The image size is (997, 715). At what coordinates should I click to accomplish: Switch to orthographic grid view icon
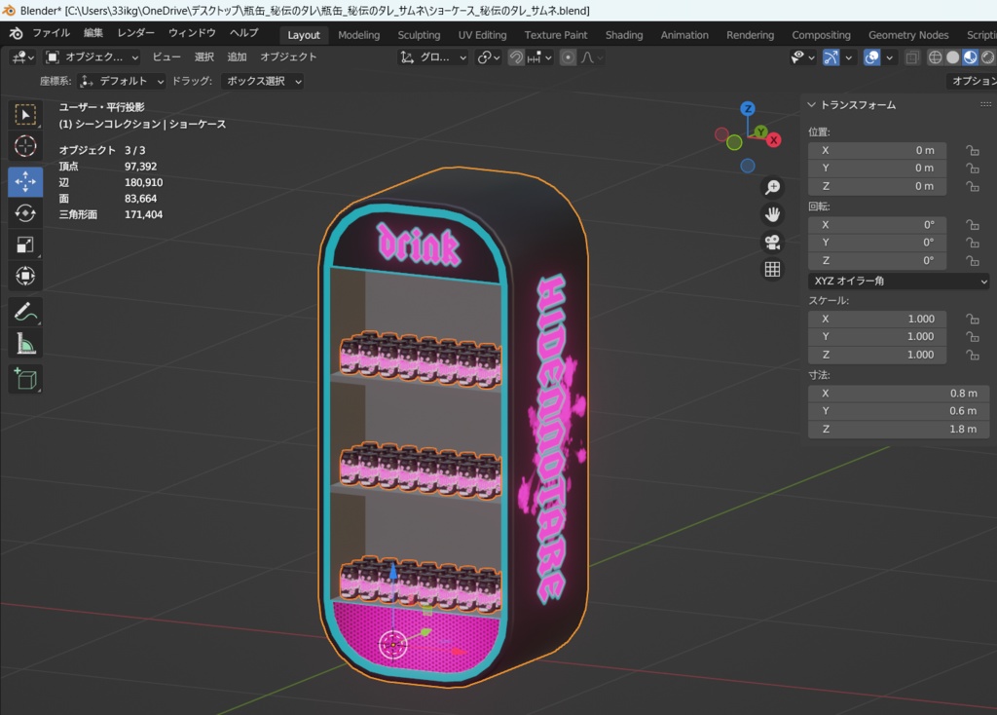click(772, 270)
